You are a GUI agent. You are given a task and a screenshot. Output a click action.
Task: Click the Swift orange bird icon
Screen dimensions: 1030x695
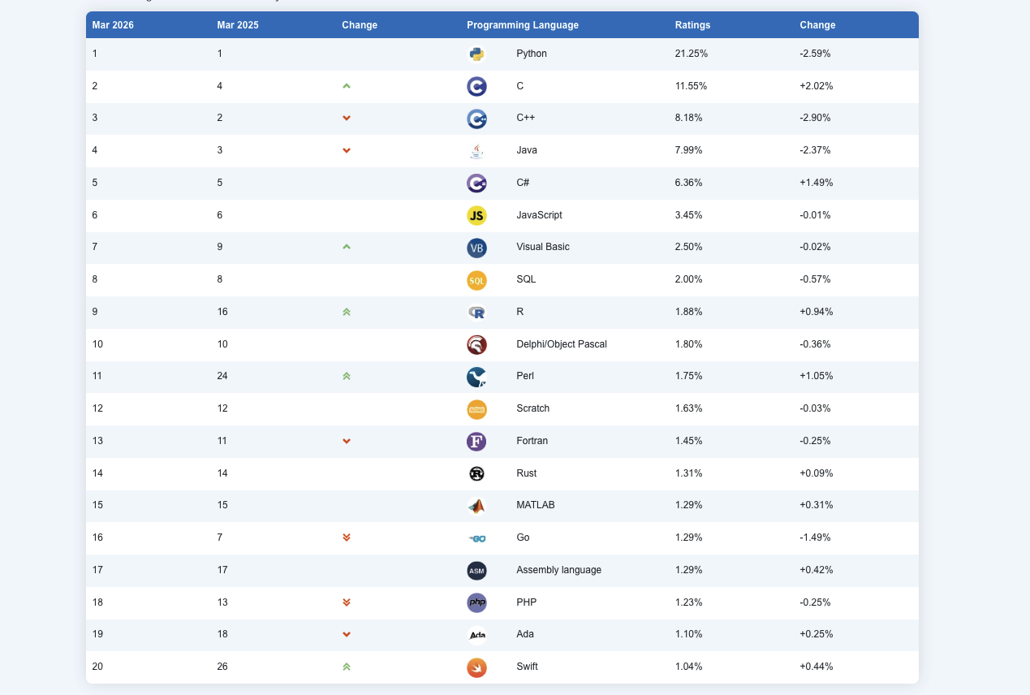pos(477,667)
